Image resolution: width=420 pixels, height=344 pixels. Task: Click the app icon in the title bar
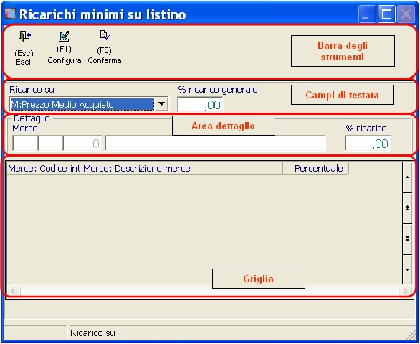(11, 14)
